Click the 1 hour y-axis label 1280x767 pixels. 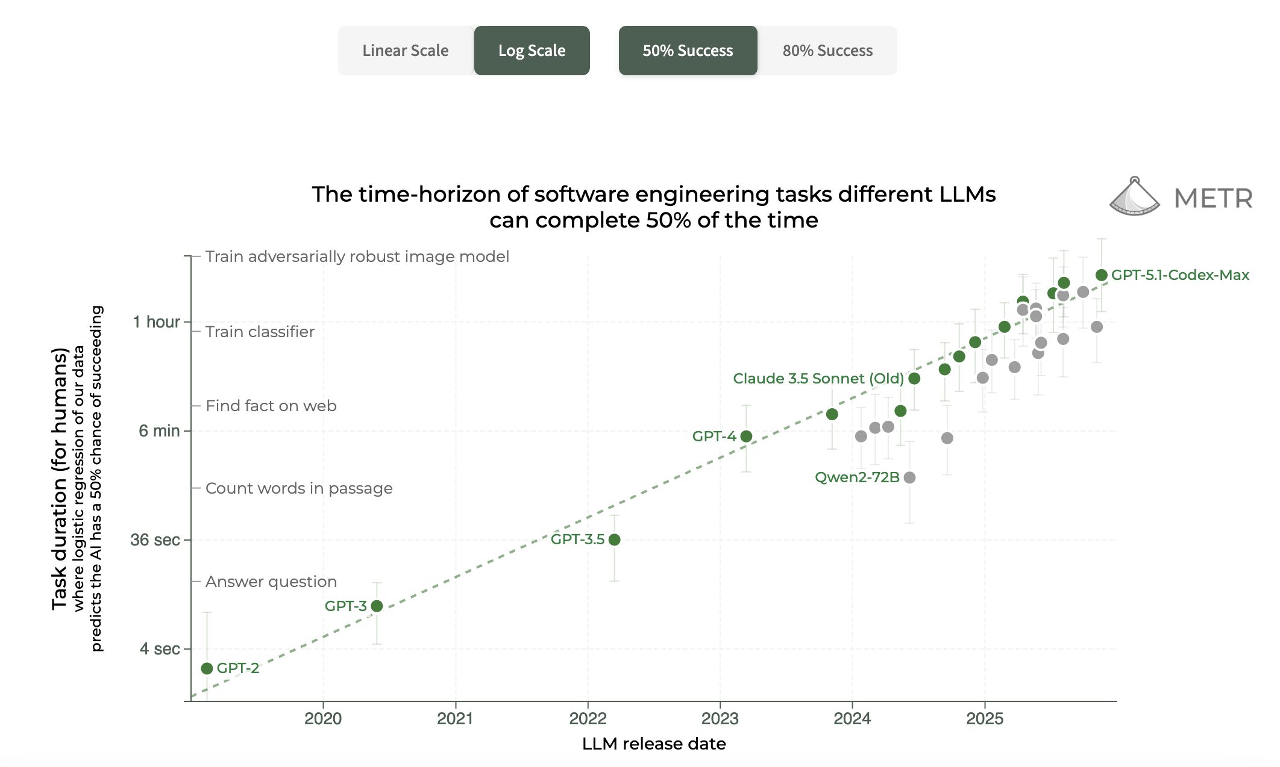[156, 322]
